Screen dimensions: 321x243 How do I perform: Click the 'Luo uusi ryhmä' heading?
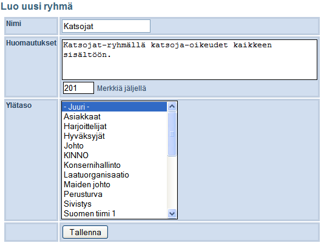(36, 6)
